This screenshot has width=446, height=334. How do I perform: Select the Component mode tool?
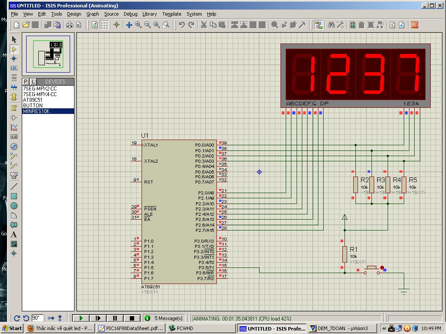pyautogui.click(x=14, y=49)
